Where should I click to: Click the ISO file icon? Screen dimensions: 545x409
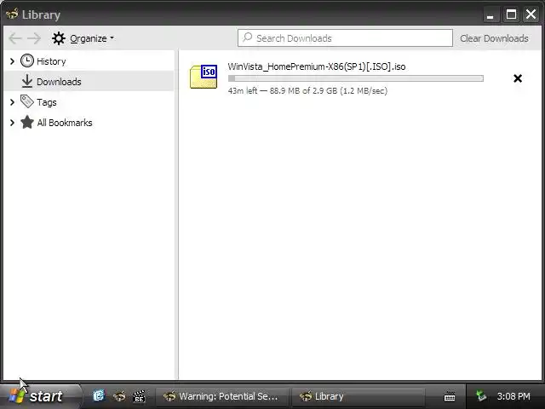[x=204, y=76]
